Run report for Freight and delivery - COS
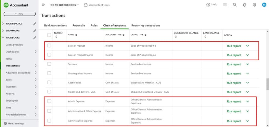Viewport: 269px width, 127px height. point(234,92)
